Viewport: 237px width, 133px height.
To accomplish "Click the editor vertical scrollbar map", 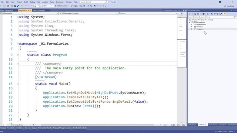I will click(x=182, y=69).
